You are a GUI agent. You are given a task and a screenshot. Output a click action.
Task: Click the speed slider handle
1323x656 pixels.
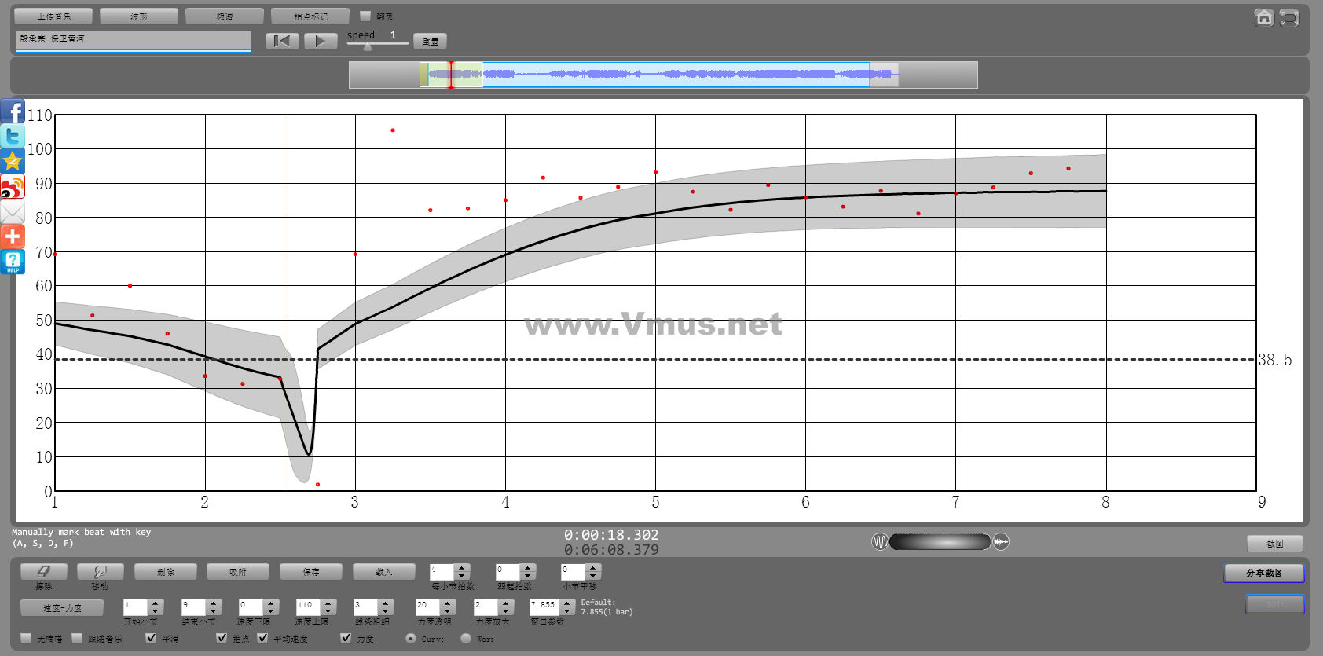[367, 46]
